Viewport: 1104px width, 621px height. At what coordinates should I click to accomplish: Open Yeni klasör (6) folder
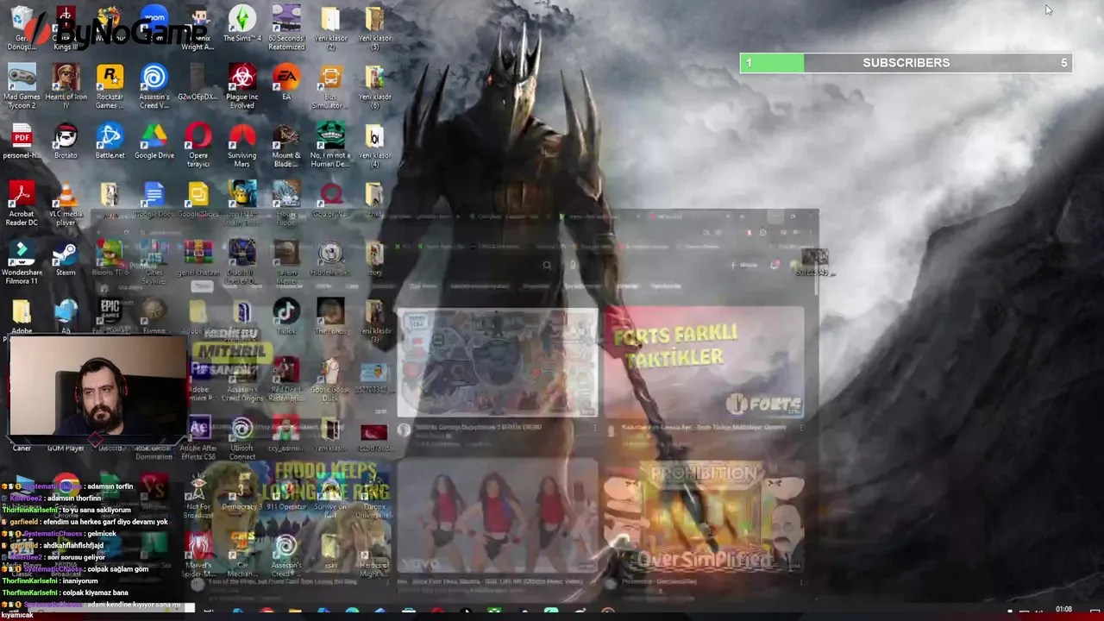point(374,86)
